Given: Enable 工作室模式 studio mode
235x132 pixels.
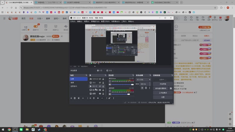Looking at the screenshot, I should click(163, 93).
